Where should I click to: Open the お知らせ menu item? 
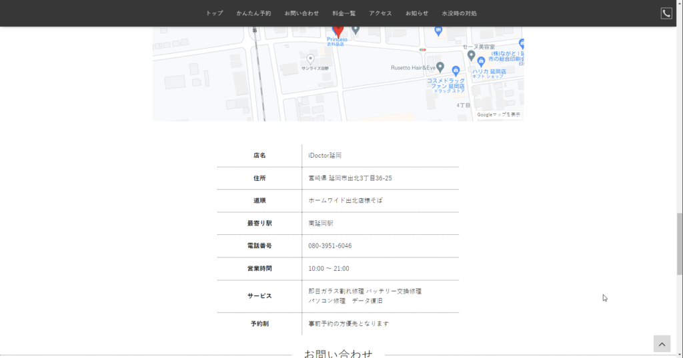(x=417, y=13)
